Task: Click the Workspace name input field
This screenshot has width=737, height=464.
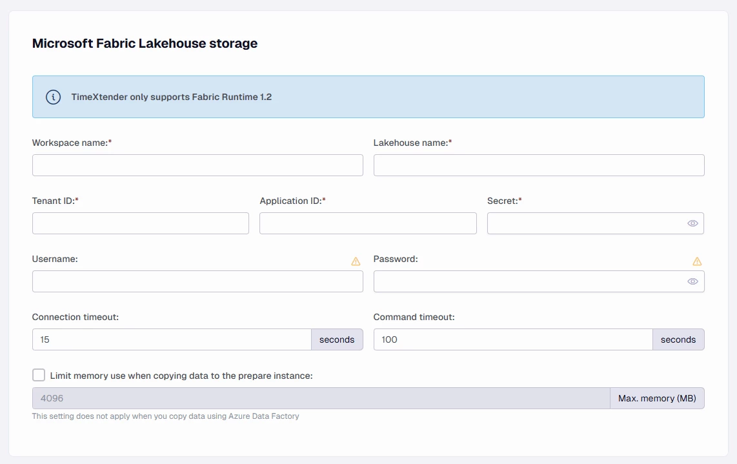Action: tap(197, 165)
